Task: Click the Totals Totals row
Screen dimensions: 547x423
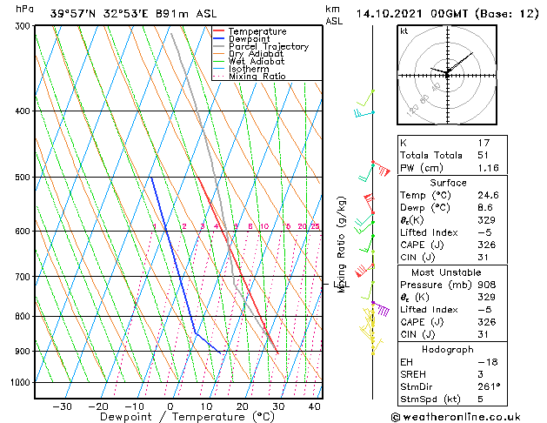Action: [x=452, y=155]
